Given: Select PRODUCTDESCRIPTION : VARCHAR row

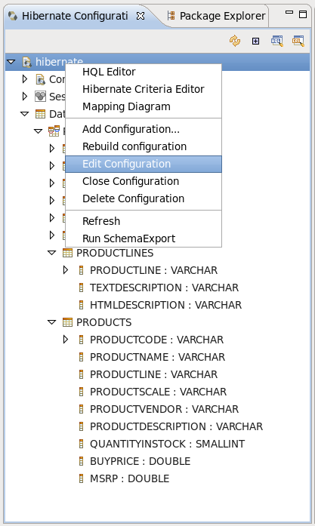Looking at the screenshot, I should tap(176, 426).
